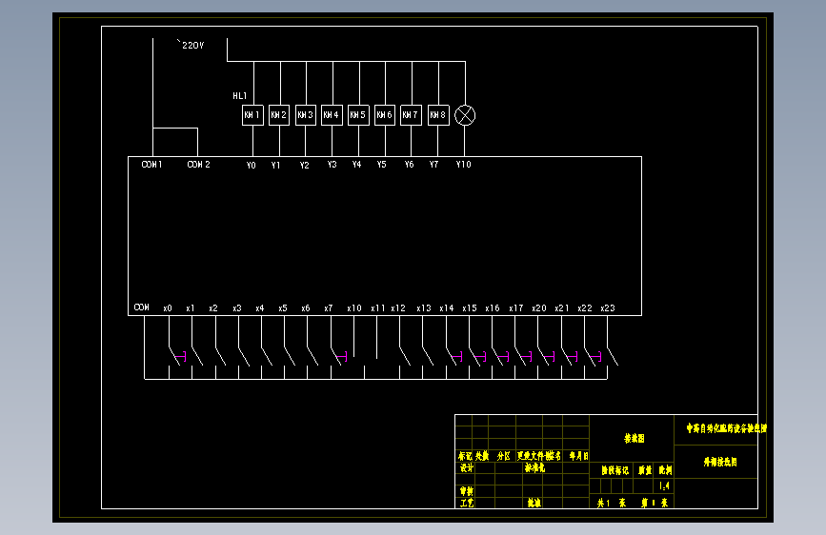Select the KM8 relay coil box

pos(438,115)
